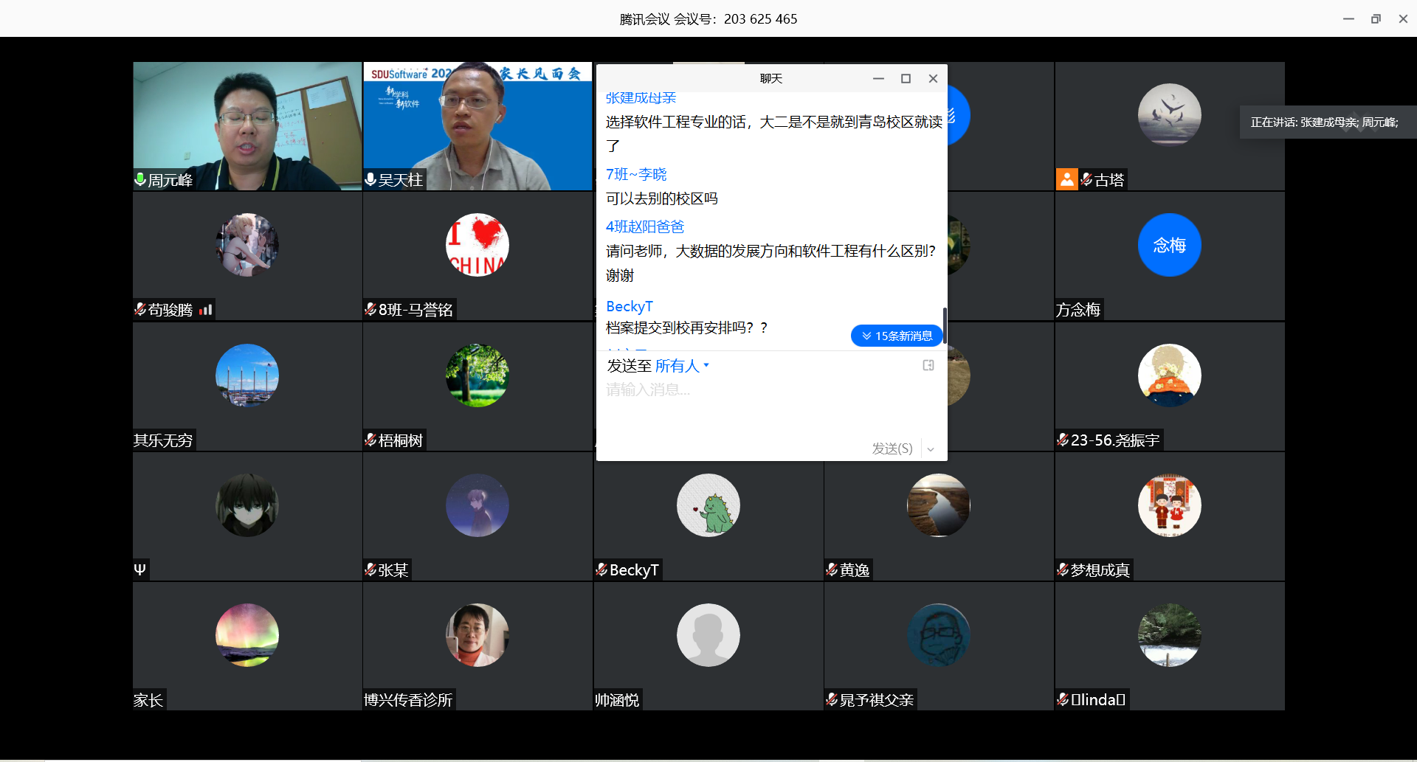This screenshot has height=762, width=1417.
Task: Click 周元峰's green microphone icon
Action: [140, 179]
